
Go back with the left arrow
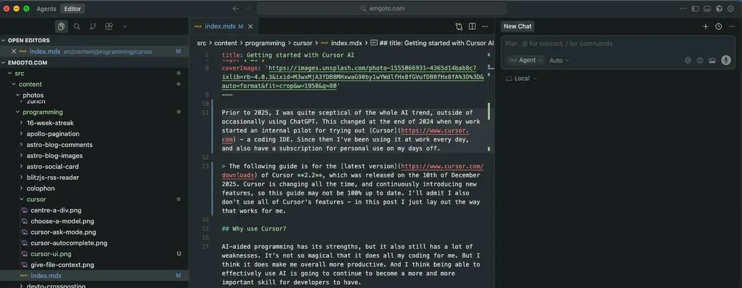tap(236, 9)
